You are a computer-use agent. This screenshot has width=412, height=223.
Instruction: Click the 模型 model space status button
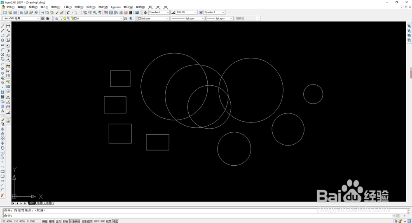(116, 221)
